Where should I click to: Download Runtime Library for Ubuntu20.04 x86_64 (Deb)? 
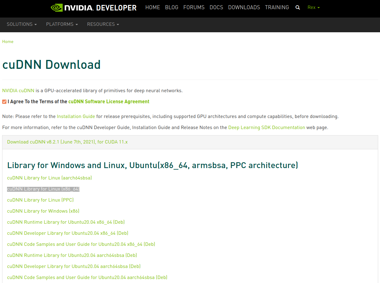66,222
